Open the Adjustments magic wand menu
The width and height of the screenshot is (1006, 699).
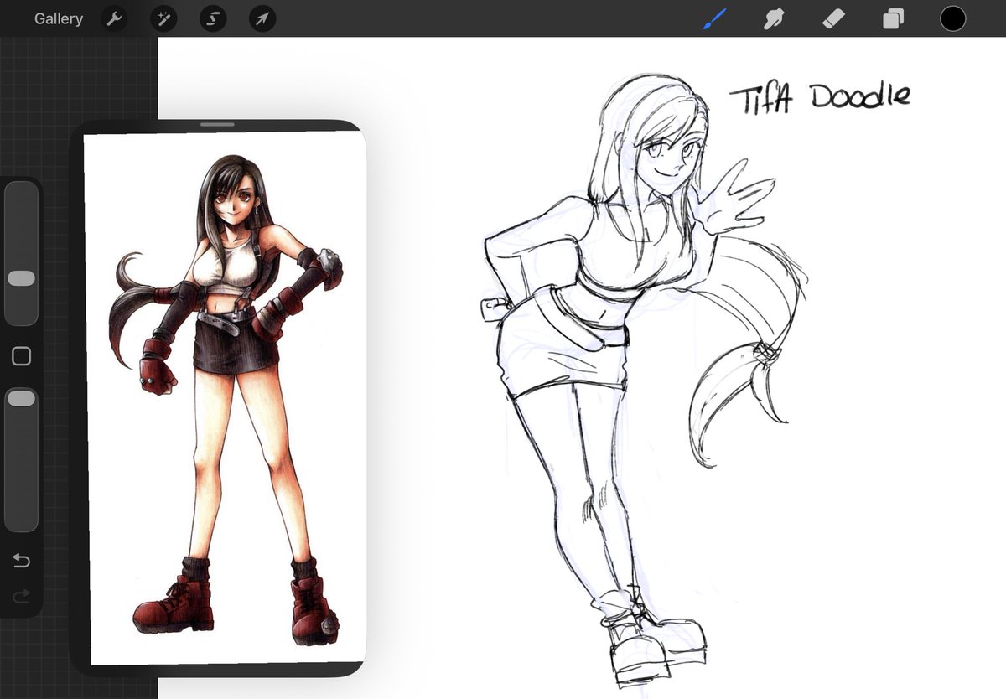(163, 18)
